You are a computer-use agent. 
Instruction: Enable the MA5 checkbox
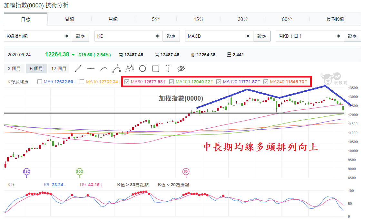coord(40,82)
